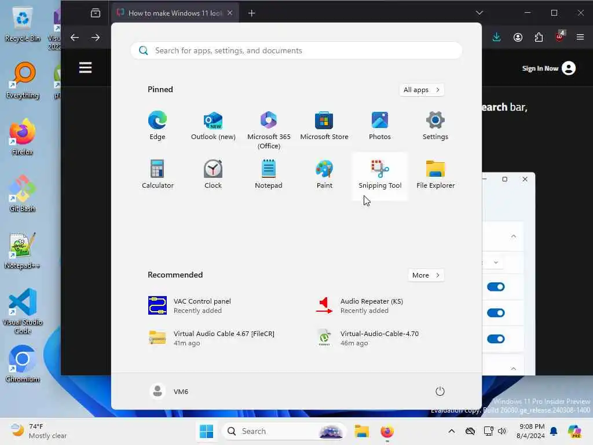Open the volume control in system tray
This screenshot has height=445, width=593.
point(502,431)
